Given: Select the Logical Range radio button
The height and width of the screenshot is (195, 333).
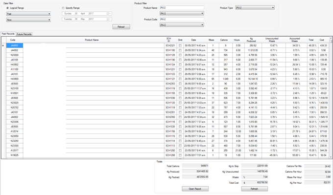Looking at the screenshot, I should [8, 8].
